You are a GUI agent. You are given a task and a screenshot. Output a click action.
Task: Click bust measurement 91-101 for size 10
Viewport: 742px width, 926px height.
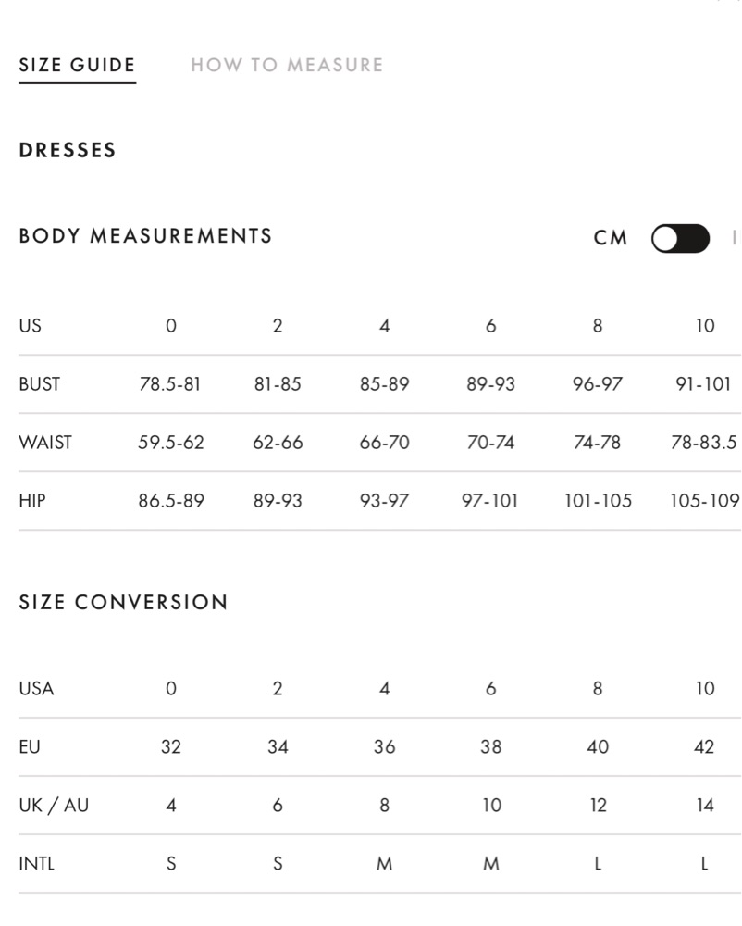pyautogui.click(x=704, y=384)
